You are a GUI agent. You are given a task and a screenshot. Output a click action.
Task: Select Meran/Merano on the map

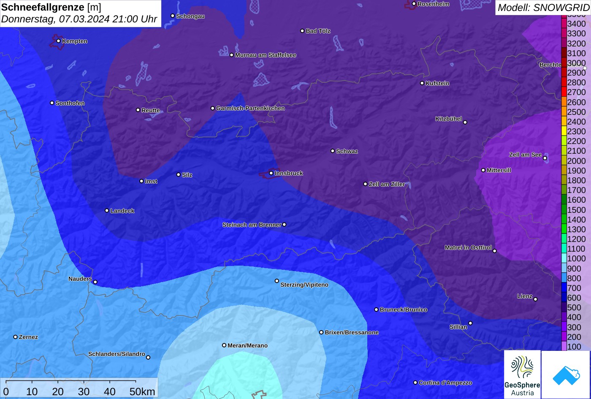click(x=248, y=345)
